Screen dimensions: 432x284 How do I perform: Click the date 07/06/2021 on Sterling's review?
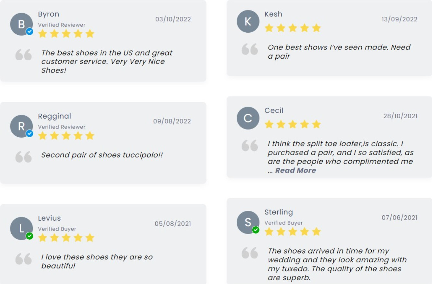[399, 218]
